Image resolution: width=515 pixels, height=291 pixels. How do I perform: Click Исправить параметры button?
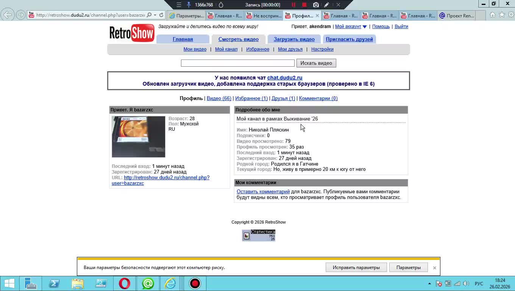coord(356,268)
